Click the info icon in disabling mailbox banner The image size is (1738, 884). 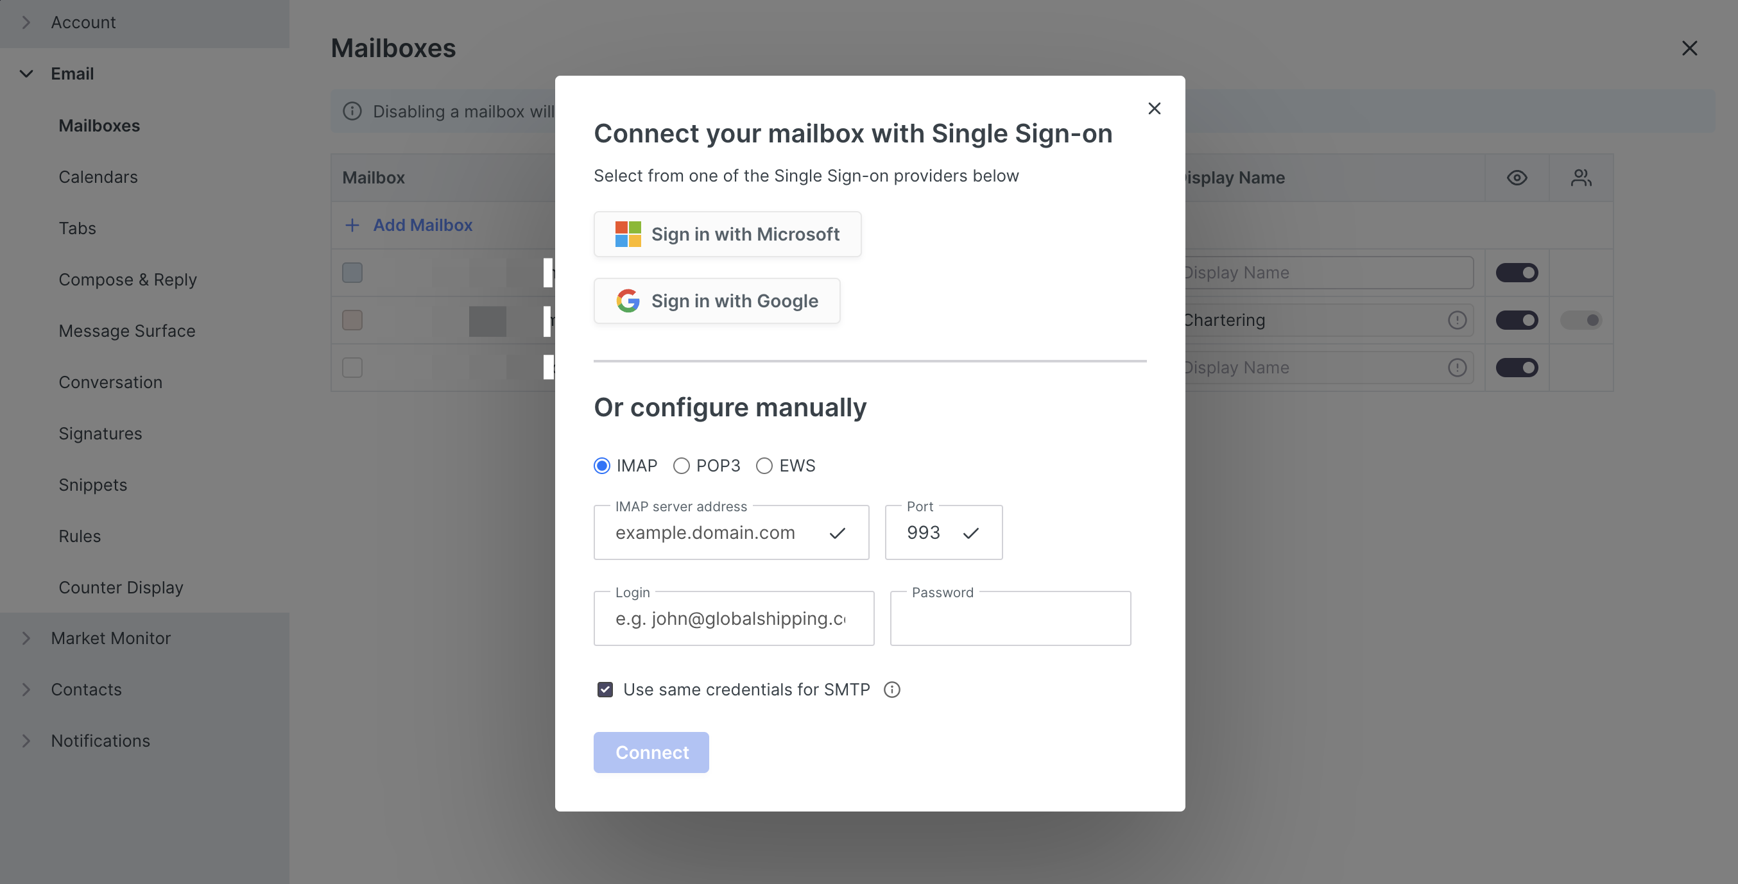pyautogui.click(x=352, y=111)
